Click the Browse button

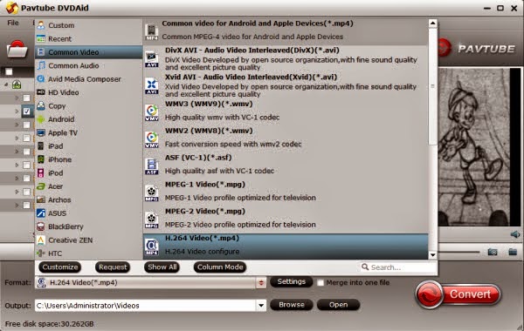point(292,305)
